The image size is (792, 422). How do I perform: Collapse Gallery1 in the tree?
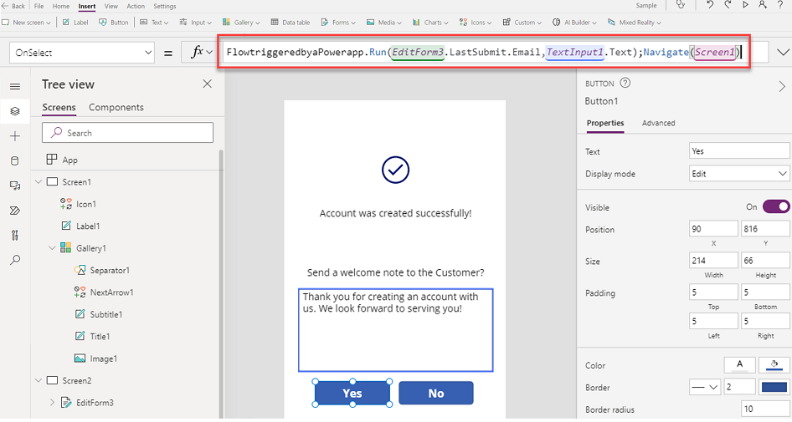[52, 248]
